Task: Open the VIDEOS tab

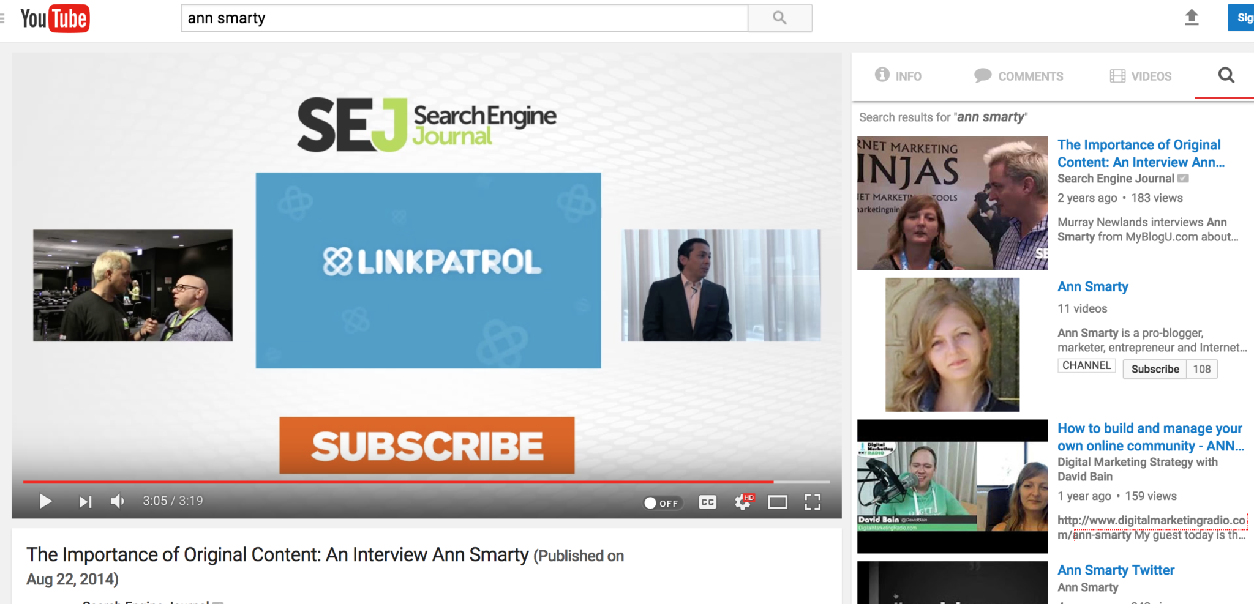Action: coord(1141,76)
